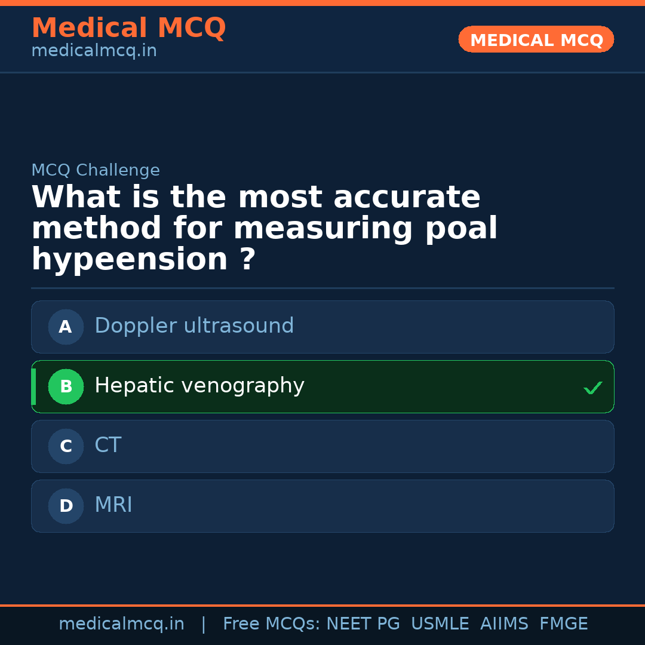Open the medicalmcq.in link in the header
The height and width of the screenshot is (645, 645).
pos(94,51)
